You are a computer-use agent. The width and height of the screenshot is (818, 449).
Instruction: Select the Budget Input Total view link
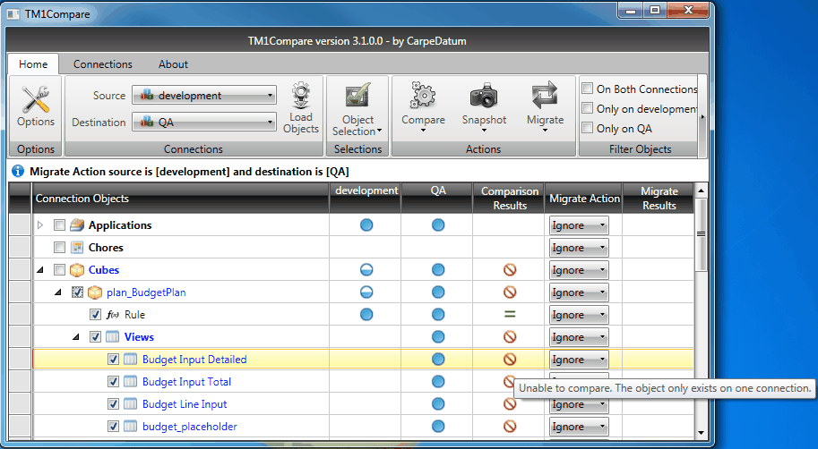pos(186,382)
